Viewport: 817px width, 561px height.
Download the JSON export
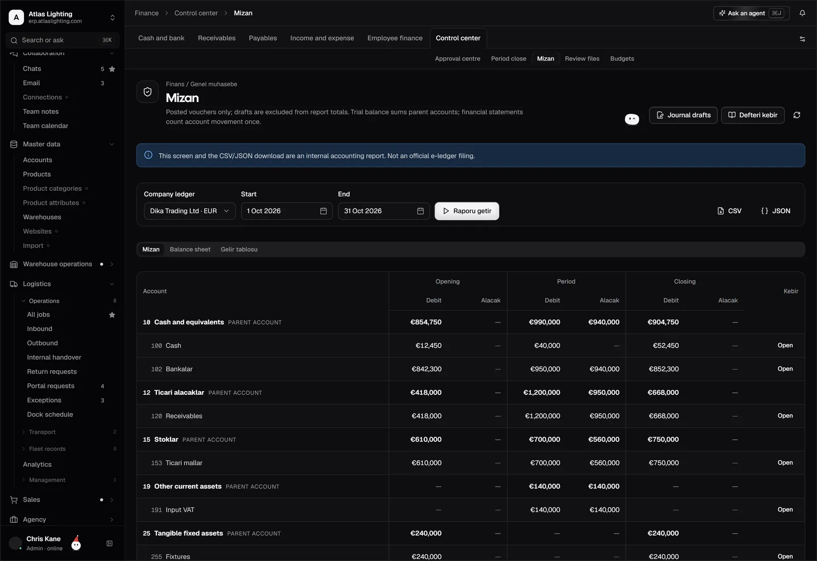pyautogui.click(x=775, y=211)
